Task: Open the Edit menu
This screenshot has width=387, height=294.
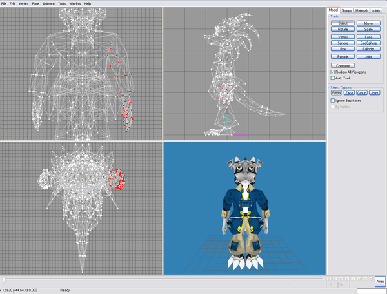Action: pyautogui.click(x=12, y=4)
